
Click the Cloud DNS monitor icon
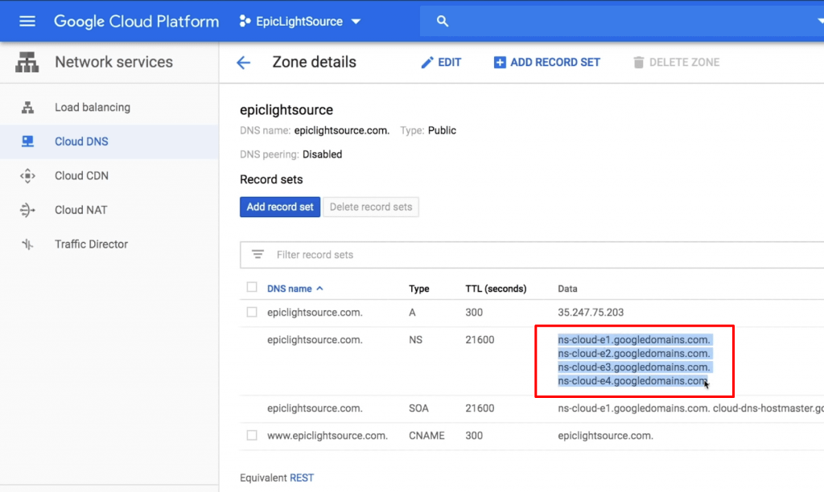(x=27, y=141)
